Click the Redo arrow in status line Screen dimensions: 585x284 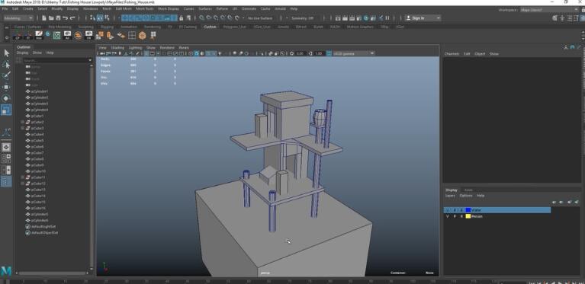pos(72,18)
